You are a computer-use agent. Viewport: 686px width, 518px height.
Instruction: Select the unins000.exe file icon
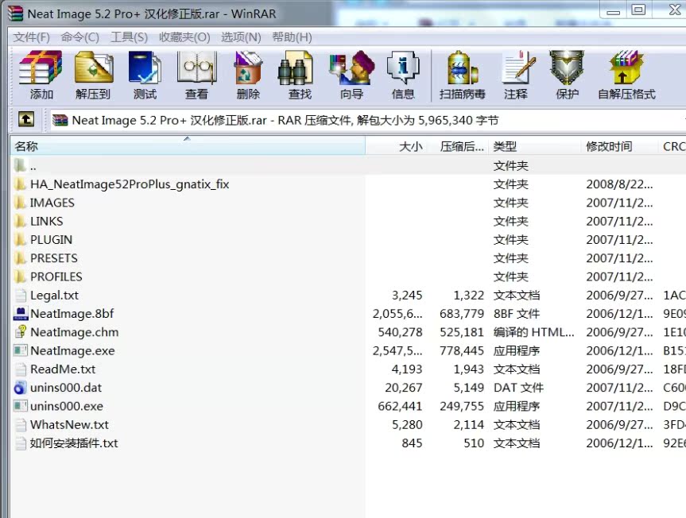(x=20, y=406)
